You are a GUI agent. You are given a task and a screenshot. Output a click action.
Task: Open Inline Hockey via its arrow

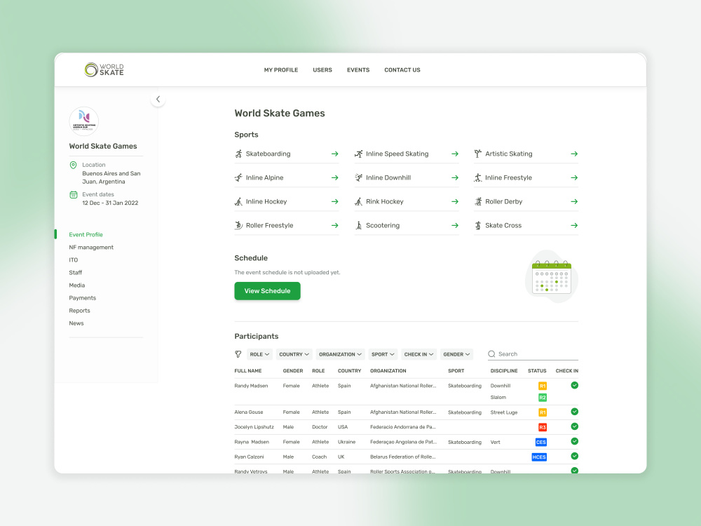coord(335,202)
